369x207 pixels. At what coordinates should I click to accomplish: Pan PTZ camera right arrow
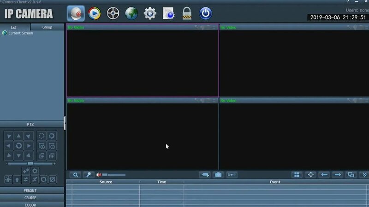pyautogui.click(x=29, y=146)
